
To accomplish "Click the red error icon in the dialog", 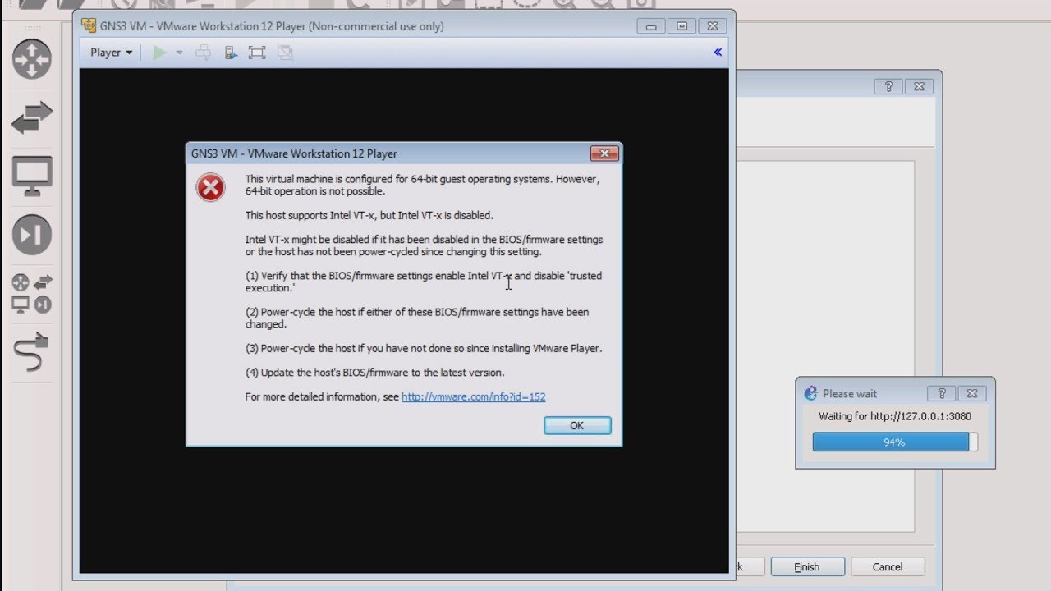I will [x=210, y=188].
